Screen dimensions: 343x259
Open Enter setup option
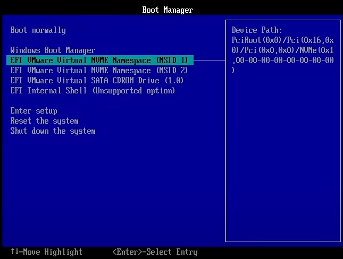(34, 111)
